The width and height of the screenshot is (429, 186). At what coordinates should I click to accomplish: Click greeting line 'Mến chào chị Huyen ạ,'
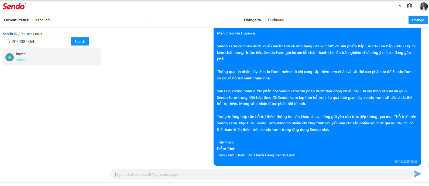[236, 33]
